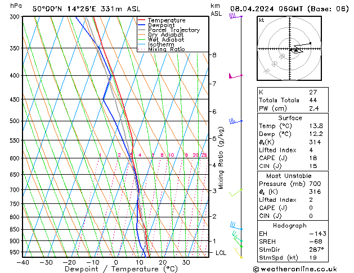This screenshot has height=273, width=354.
Task: Click the storm motion triangle in hodograph
Action: point(296,51)
